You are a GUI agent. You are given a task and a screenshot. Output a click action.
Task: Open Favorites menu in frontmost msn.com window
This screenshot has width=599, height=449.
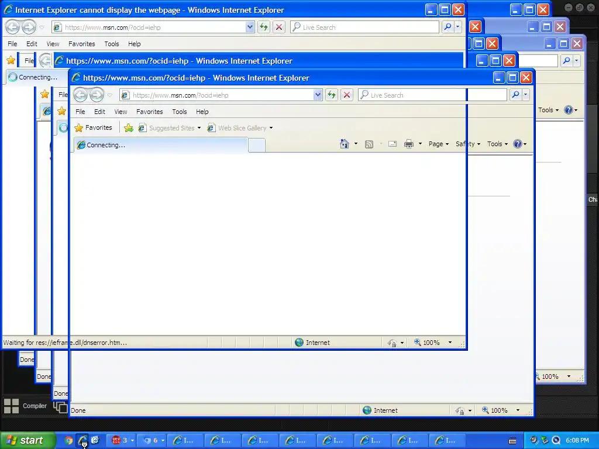[149, 112]
